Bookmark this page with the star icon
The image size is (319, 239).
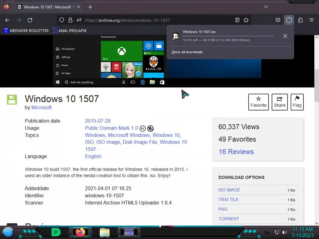point(246,20)
